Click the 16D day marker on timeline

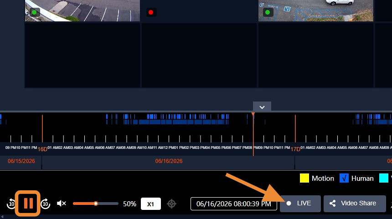pyautogui.click(x=42, y=149)
